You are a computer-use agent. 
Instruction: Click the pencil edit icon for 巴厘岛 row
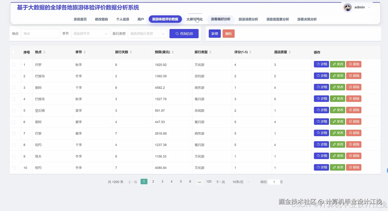coord(334,76)
